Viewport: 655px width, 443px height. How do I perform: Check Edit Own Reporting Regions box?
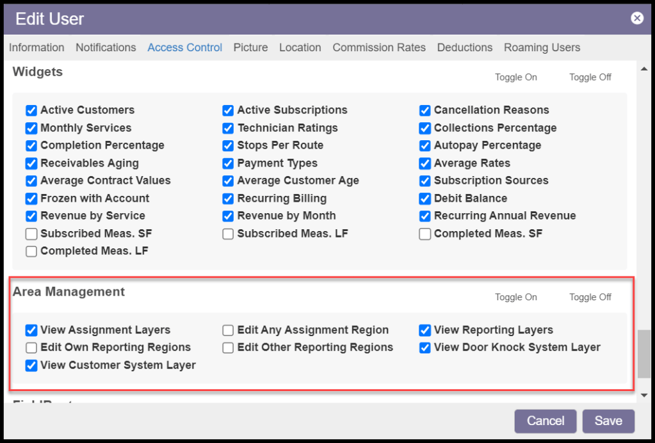31,348
